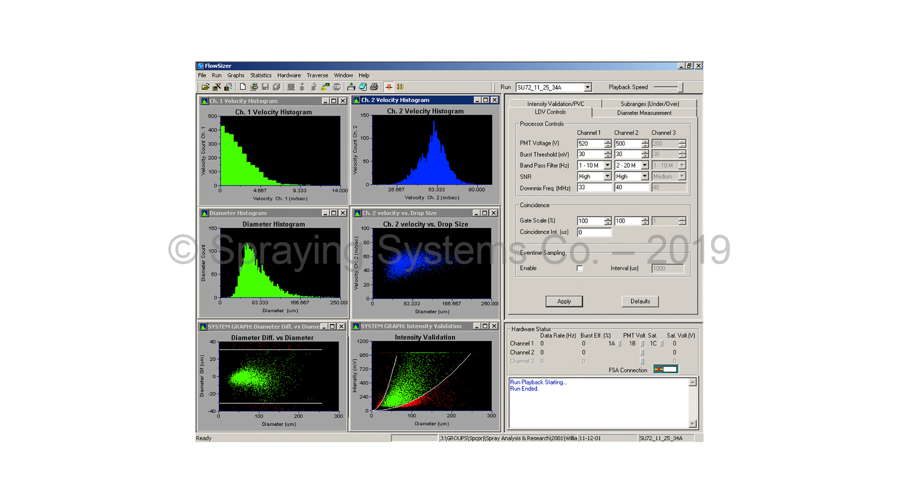Click the stop sign toolbar icon
The height and width of the screenshot is (504, 900).
(337, 87)
